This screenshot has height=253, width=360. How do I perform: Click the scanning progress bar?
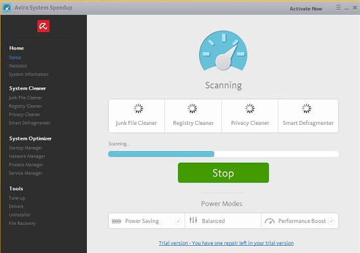pyautogui.click(x=223, y=154)
